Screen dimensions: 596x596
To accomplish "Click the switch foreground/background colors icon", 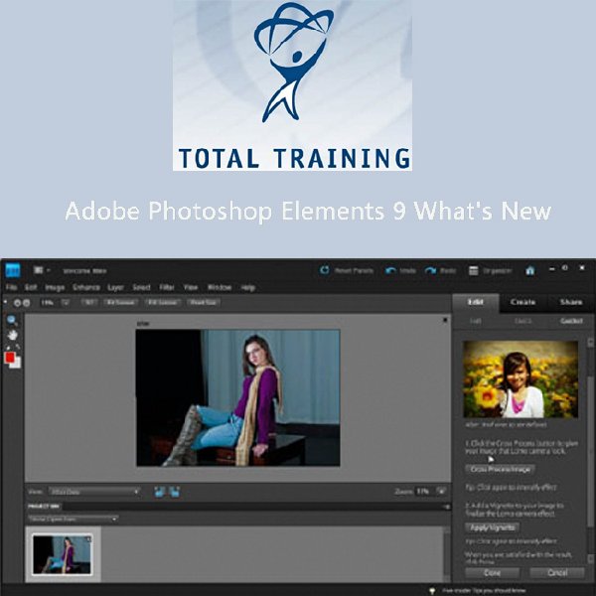I will tap(18, 347).
